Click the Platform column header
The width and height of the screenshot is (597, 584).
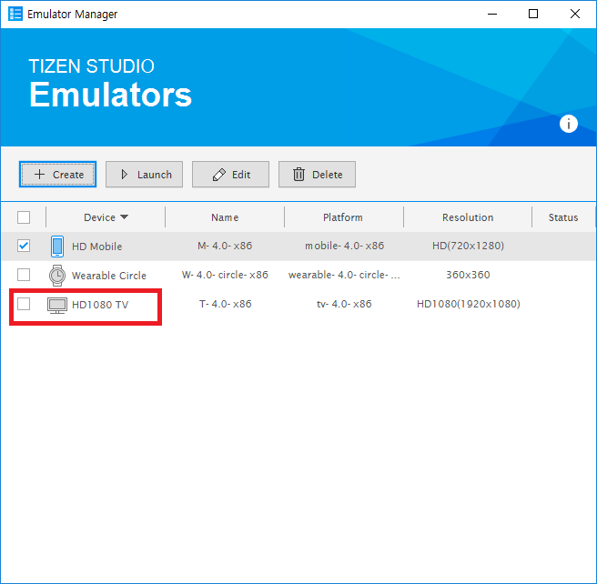coord(343,217)
